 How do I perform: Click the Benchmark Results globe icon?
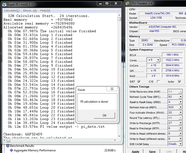tap(8, 146)
